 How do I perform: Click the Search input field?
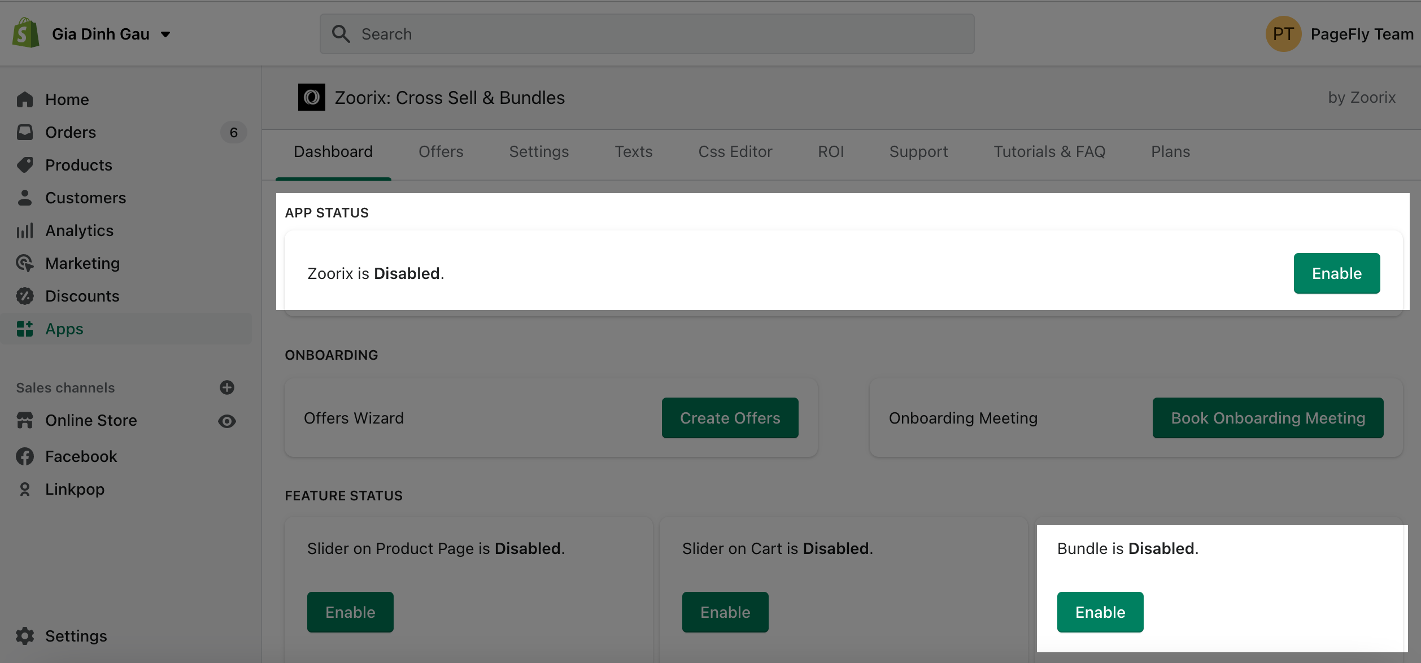pos(647,34)
